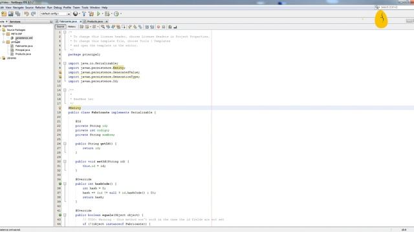Image resolution: width=414 pixels, height=232 pixels.
Task: Open the default config combo box
Action: click(x=55, y=14)
